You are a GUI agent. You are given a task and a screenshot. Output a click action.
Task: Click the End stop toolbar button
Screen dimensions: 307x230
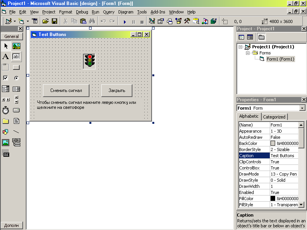click(142, 21)
